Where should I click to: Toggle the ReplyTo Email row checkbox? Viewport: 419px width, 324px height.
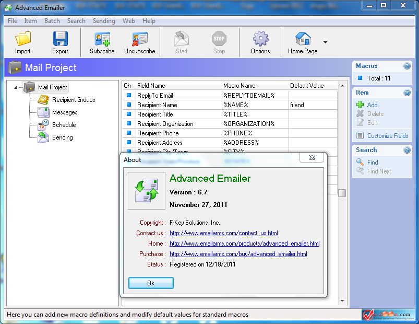click(129, 95)
